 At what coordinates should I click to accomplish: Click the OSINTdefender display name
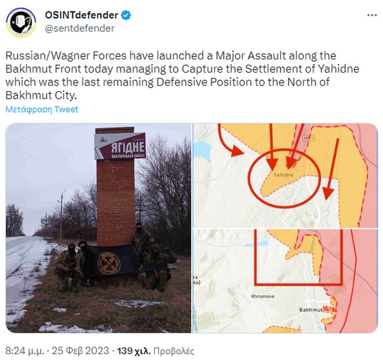pos(81,15)
